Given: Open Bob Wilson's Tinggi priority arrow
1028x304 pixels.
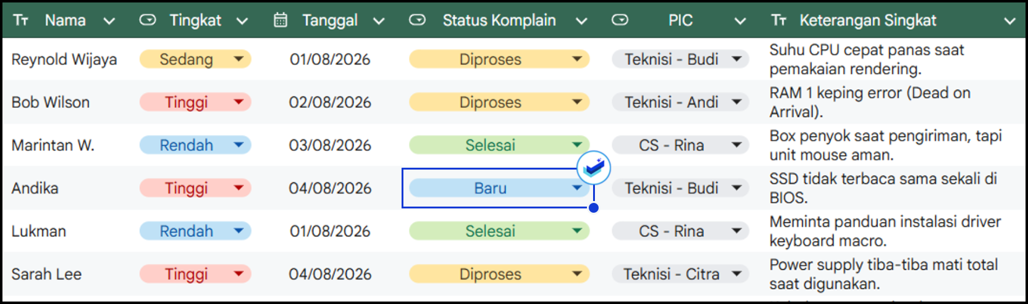Looking at the screenshot, I should coord(238,102).
